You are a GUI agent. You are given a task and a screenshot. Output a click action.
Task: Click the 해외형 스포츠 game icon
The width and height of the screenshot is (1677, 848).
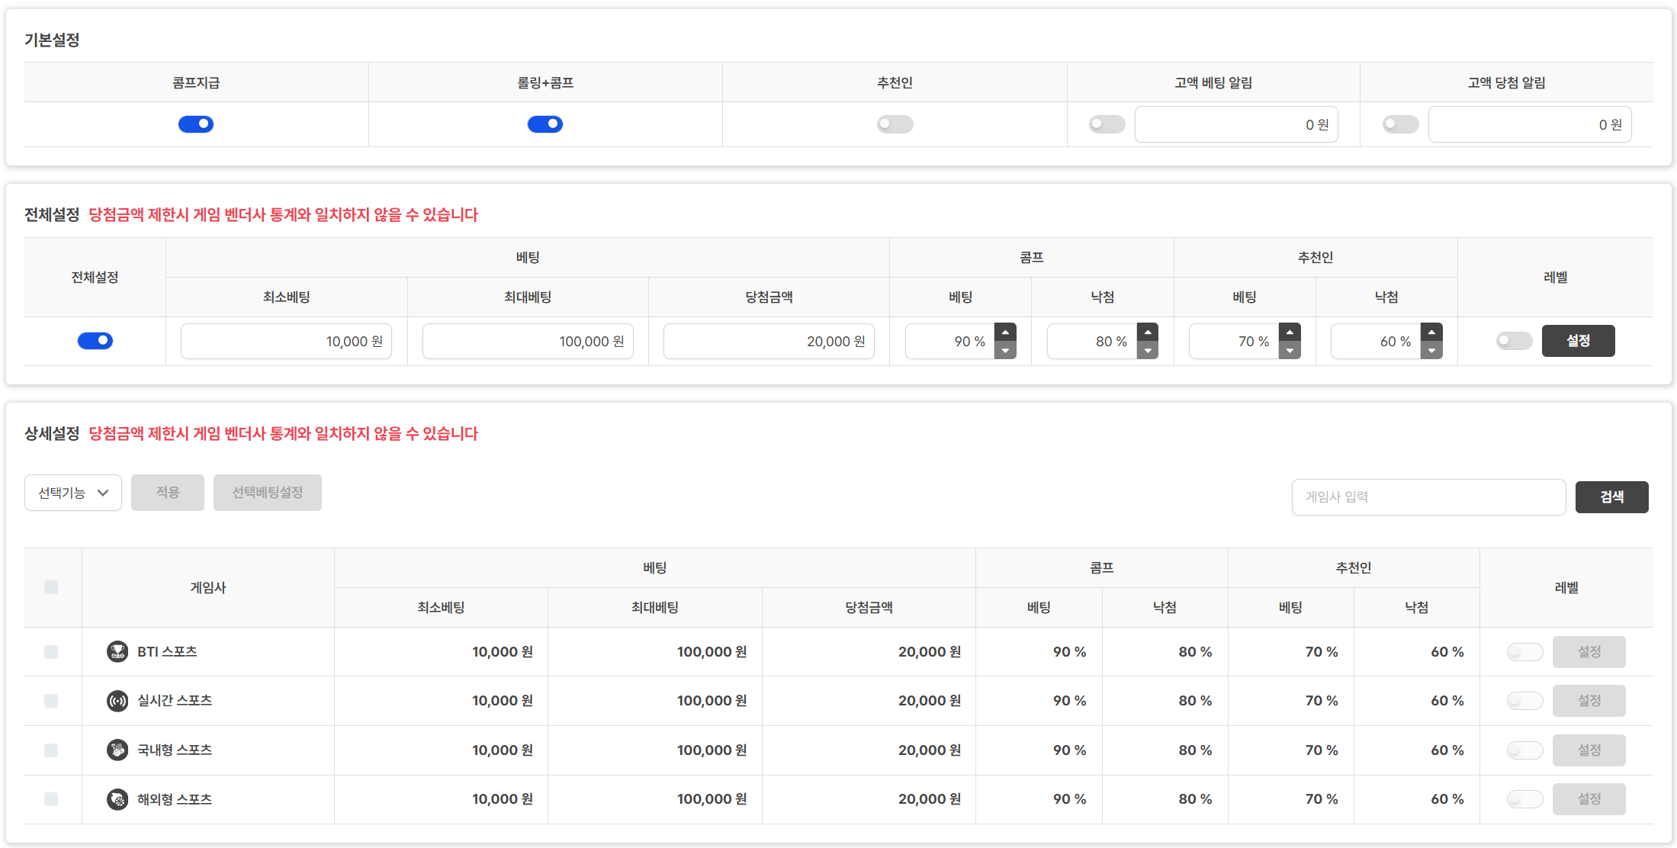(117, 799)
